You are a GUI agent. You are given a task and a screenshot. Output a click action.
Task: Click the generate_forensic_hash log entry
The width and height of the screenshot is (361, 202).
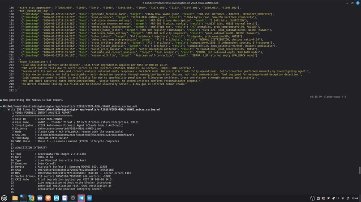click(147, 14)
